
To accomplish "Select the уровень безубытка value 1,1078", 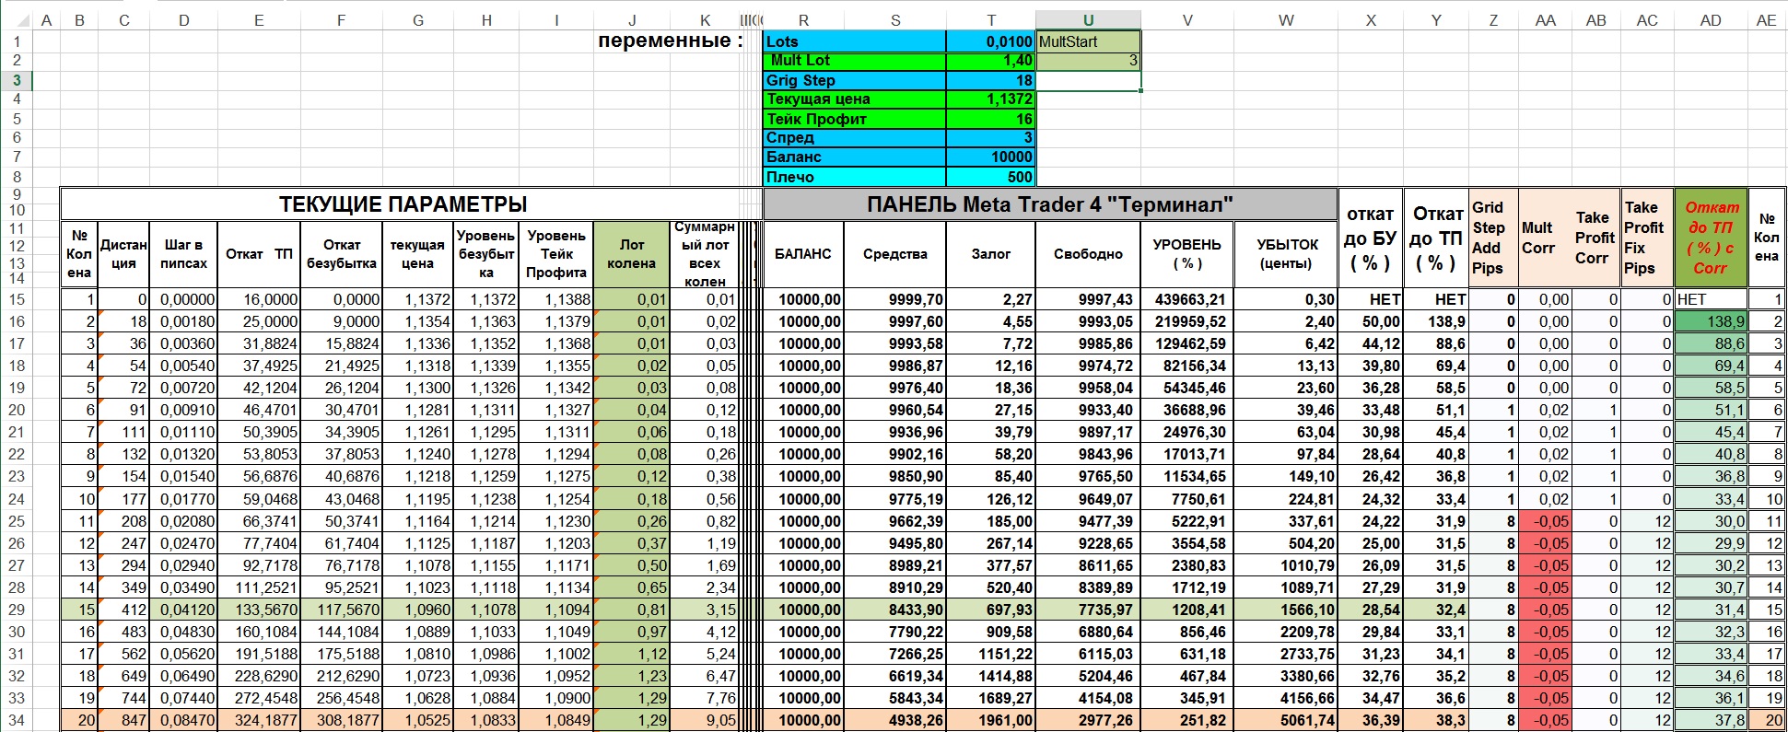I will [x=486, y=610].
